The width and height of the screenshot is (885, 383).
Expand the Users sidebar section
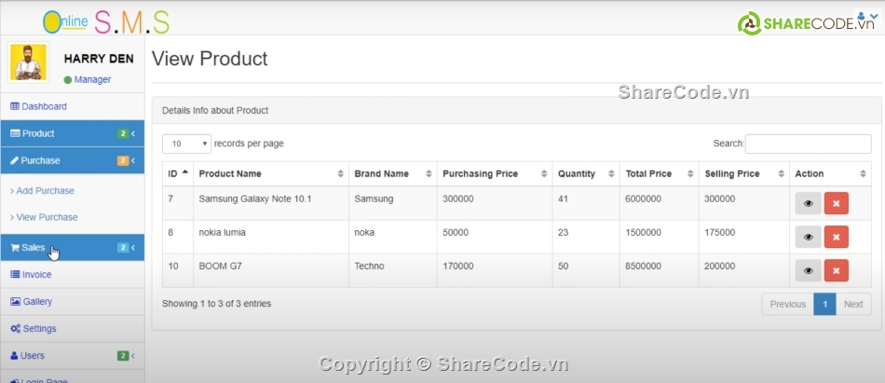(x=73, y=356)
